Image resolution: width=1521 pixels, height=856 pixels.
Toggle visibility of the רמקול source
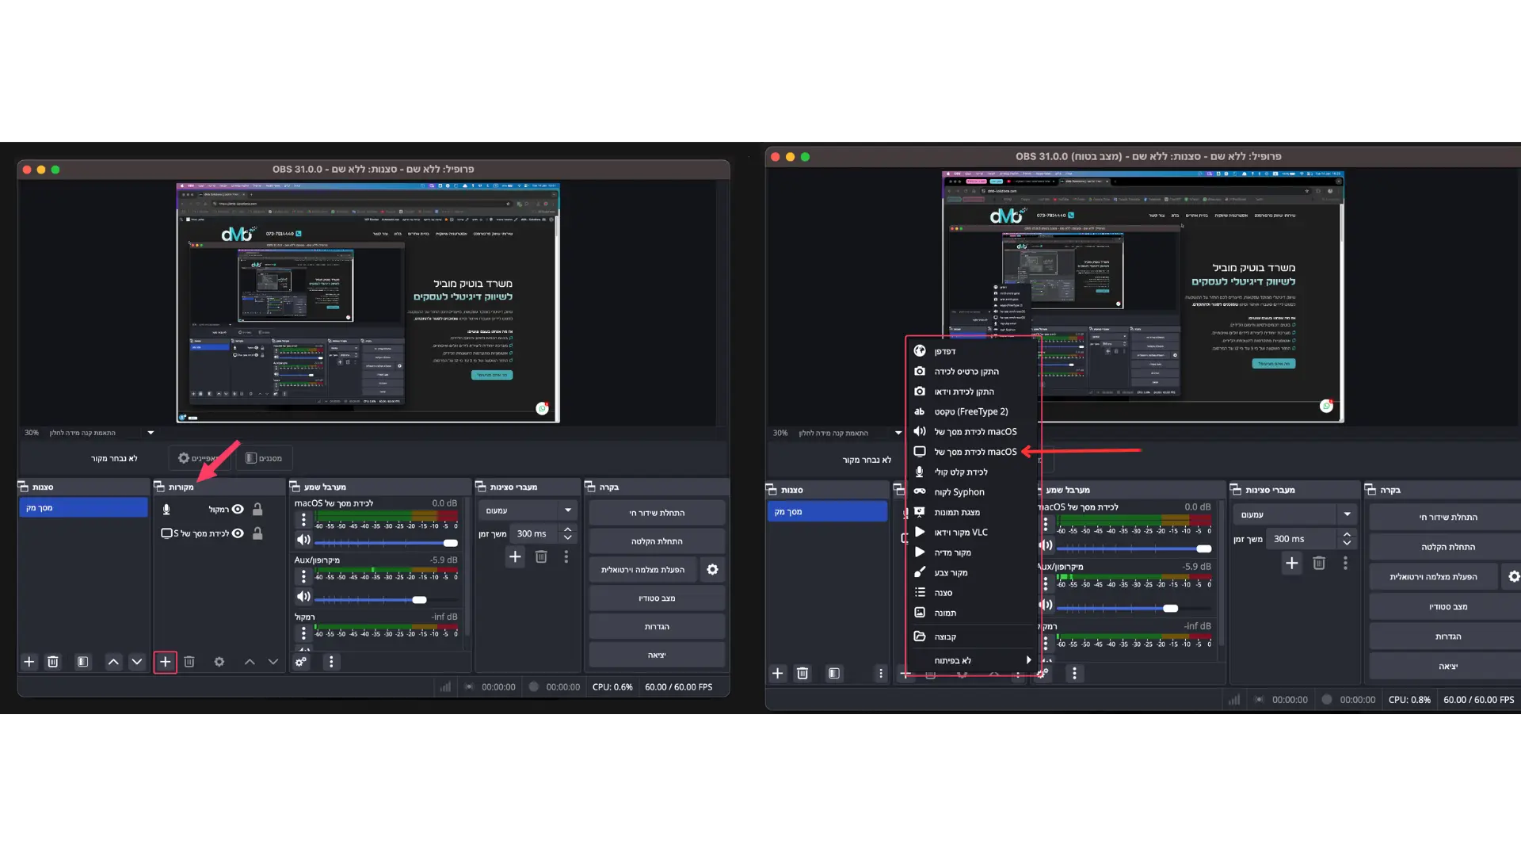click(x=238, y=510)
